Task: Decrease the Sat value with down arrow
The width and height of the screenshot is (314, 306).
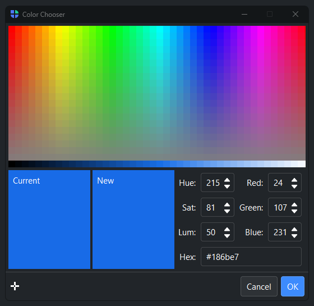Action: (227, 211)
